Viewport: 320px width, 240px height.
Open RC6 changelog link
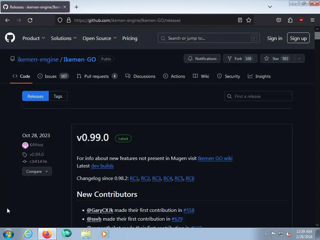190,178
